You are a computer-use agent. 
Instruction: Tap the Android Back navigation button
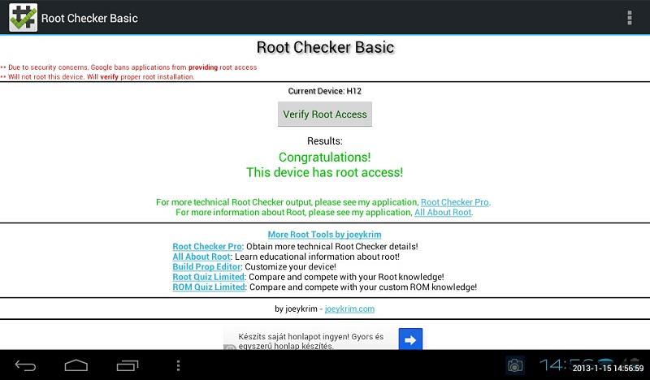point(25,365)
